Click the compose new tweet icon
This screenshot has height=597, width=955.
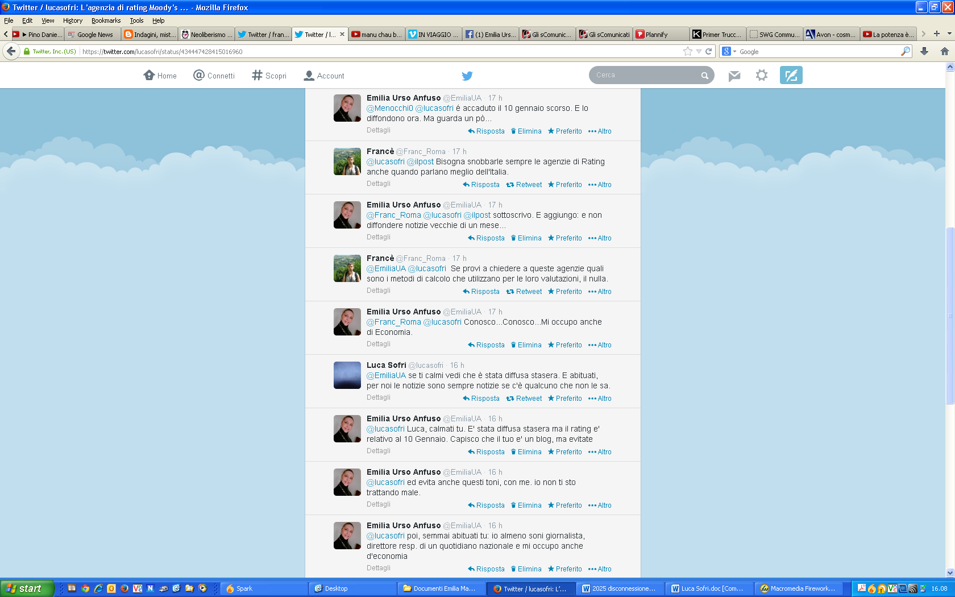(791, 75)
